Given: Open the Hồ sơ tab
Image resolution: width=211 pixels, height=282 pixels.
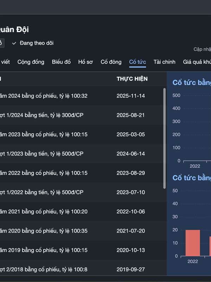Looking at the screenshot, I should [x=85, y=62].
